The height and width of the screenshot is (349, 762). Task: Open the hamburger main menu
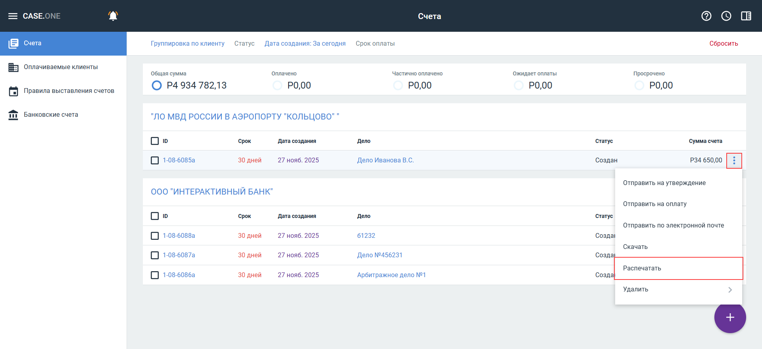13,16
